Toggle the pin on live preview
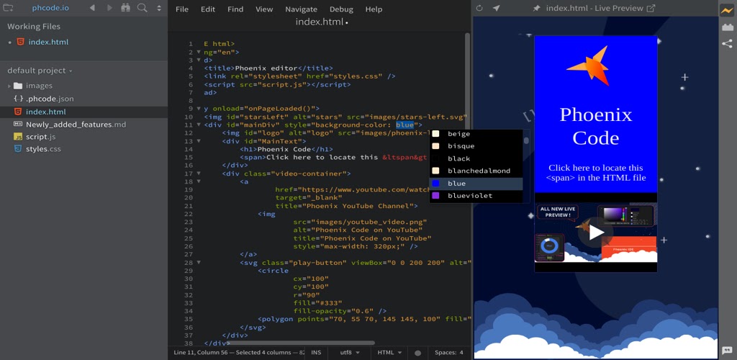This screenshot has width=737, height=360. click(536, 9)
